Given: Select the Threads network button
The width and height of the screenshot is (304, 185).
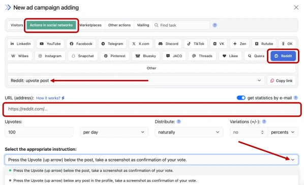Looking at the screenshot, I should 202,56.
